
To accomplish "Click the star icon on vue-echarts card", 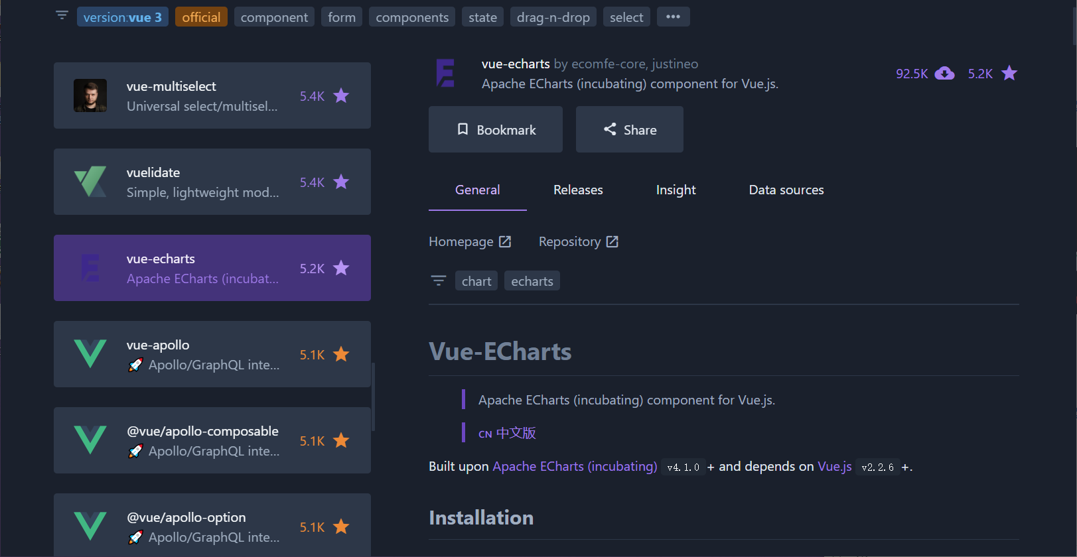I will point(341,268).
